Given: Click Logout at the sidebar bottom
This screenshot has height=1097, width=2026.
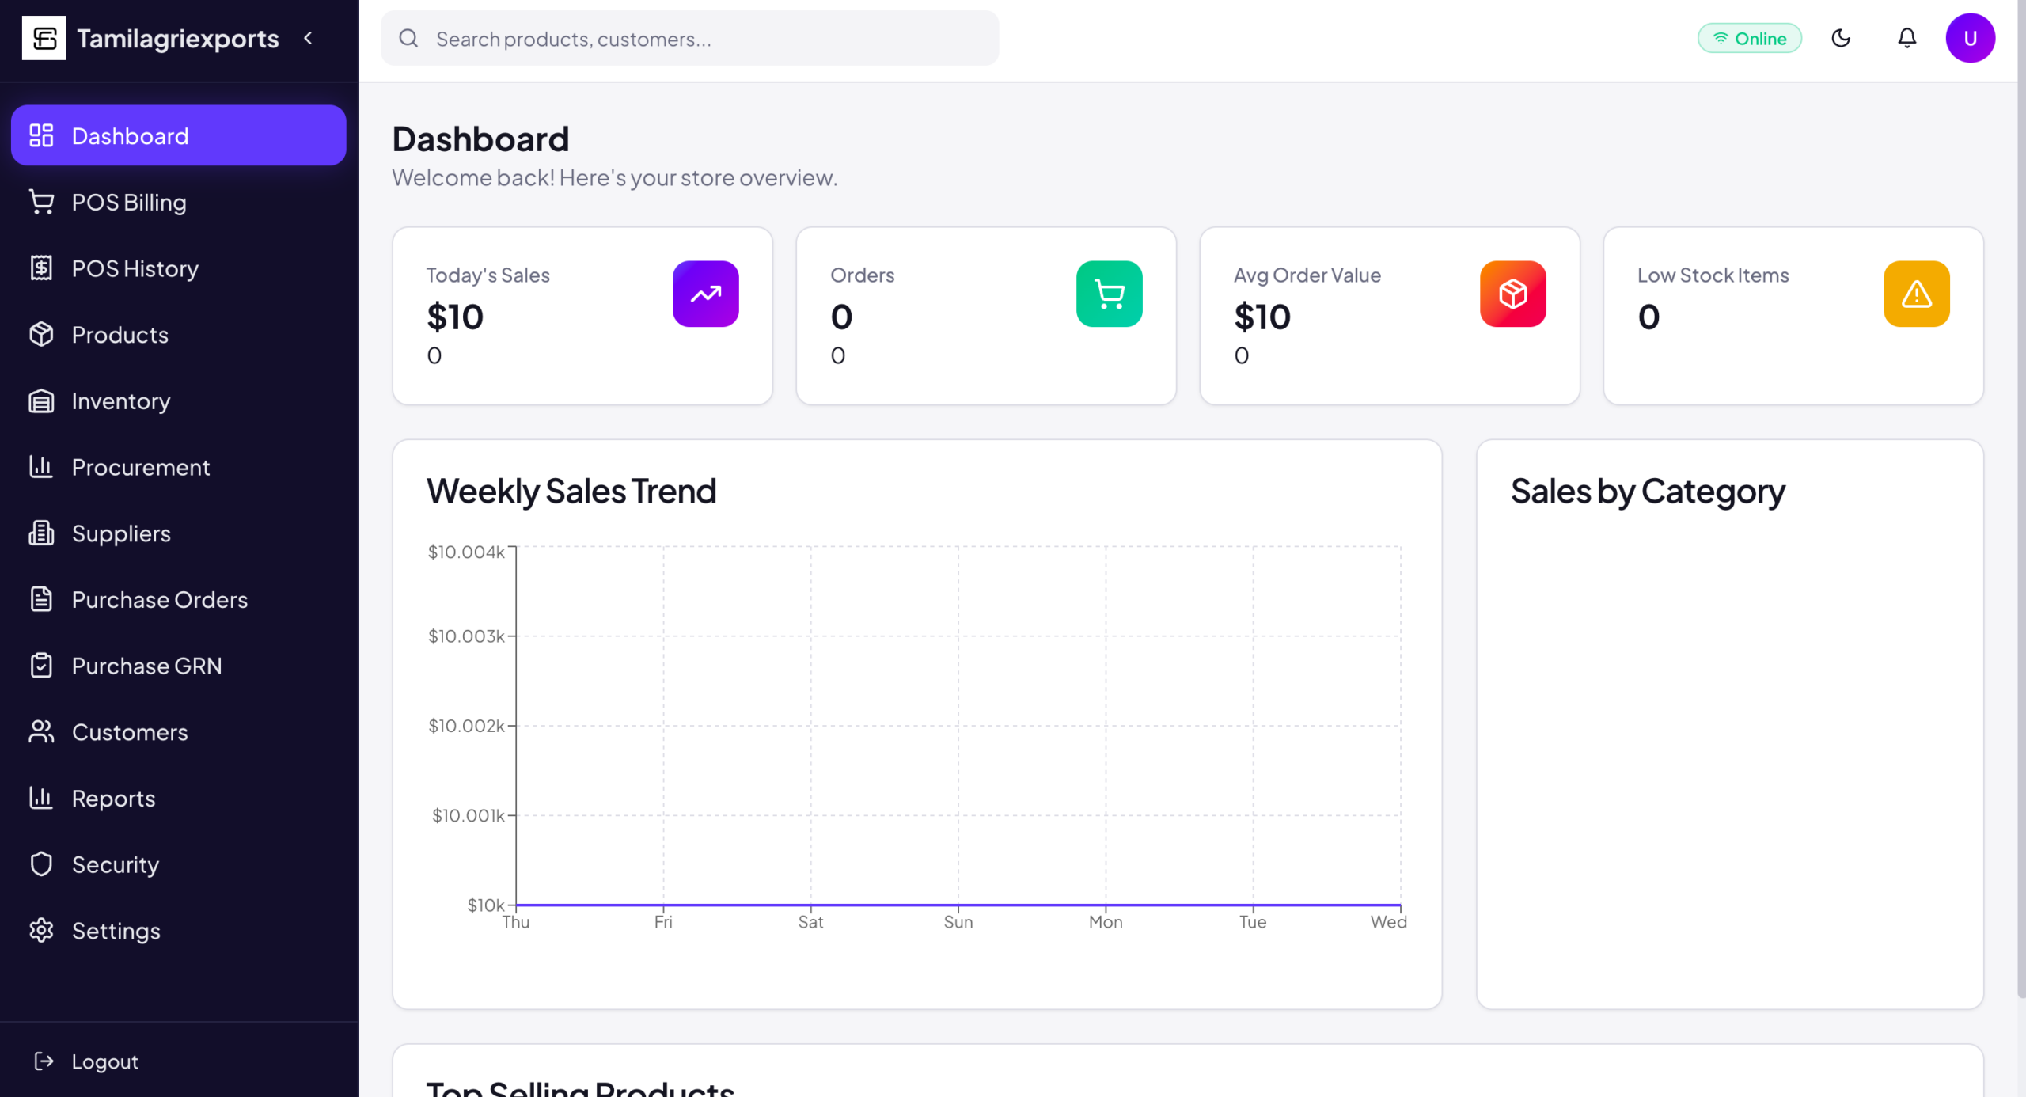Looking at the screenshot, I should pyautogui.click(x=104, y=1061).
